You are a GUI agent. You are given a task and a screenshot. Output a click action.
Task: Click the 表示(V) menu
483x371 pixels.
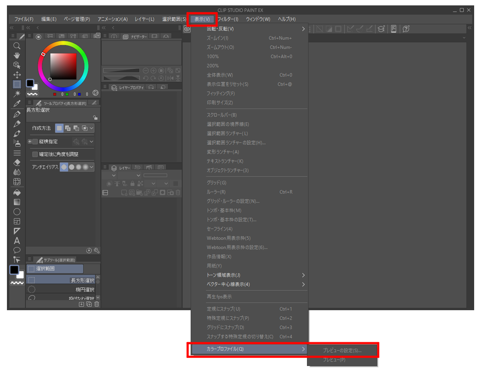202,19
